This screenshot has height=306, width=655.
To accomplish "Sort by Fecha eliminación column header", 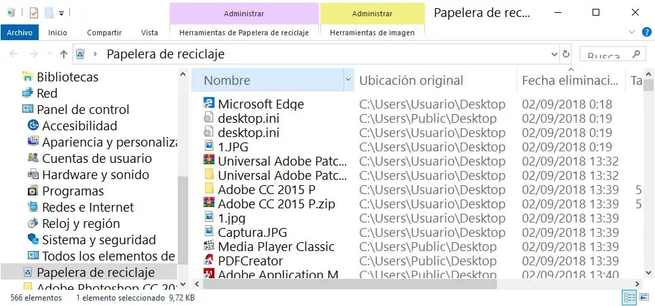I will 571,80.
